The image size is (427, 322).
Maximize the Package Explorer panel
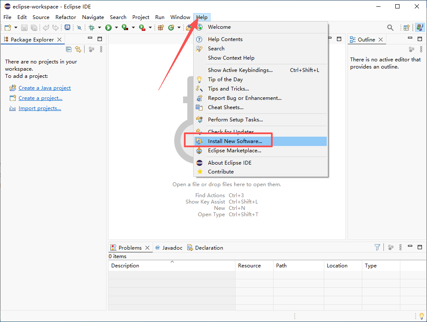(100, 39)
